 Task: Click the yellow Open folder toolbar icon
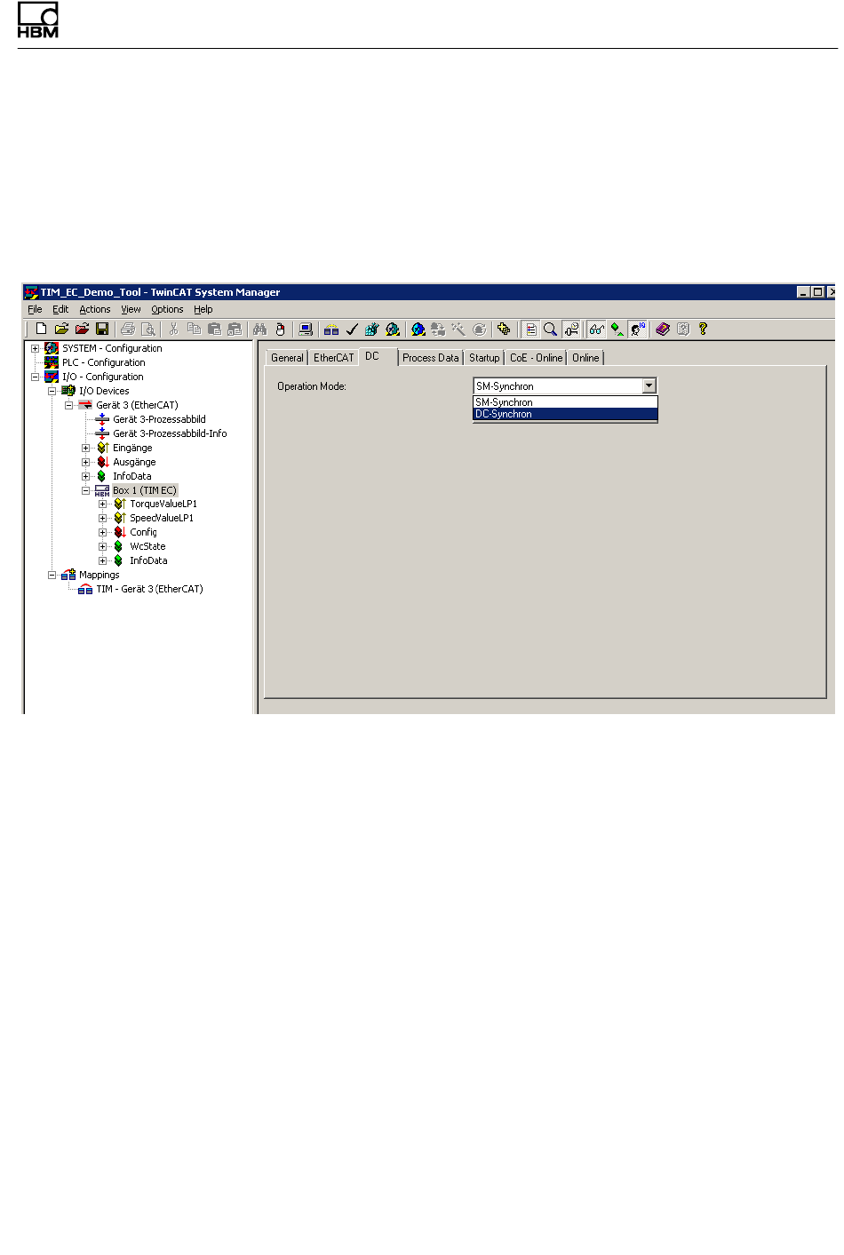(x=61, y=330)
